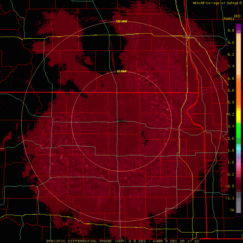
Task: Click the 6.6 scale value
Action: coord(231,78)
